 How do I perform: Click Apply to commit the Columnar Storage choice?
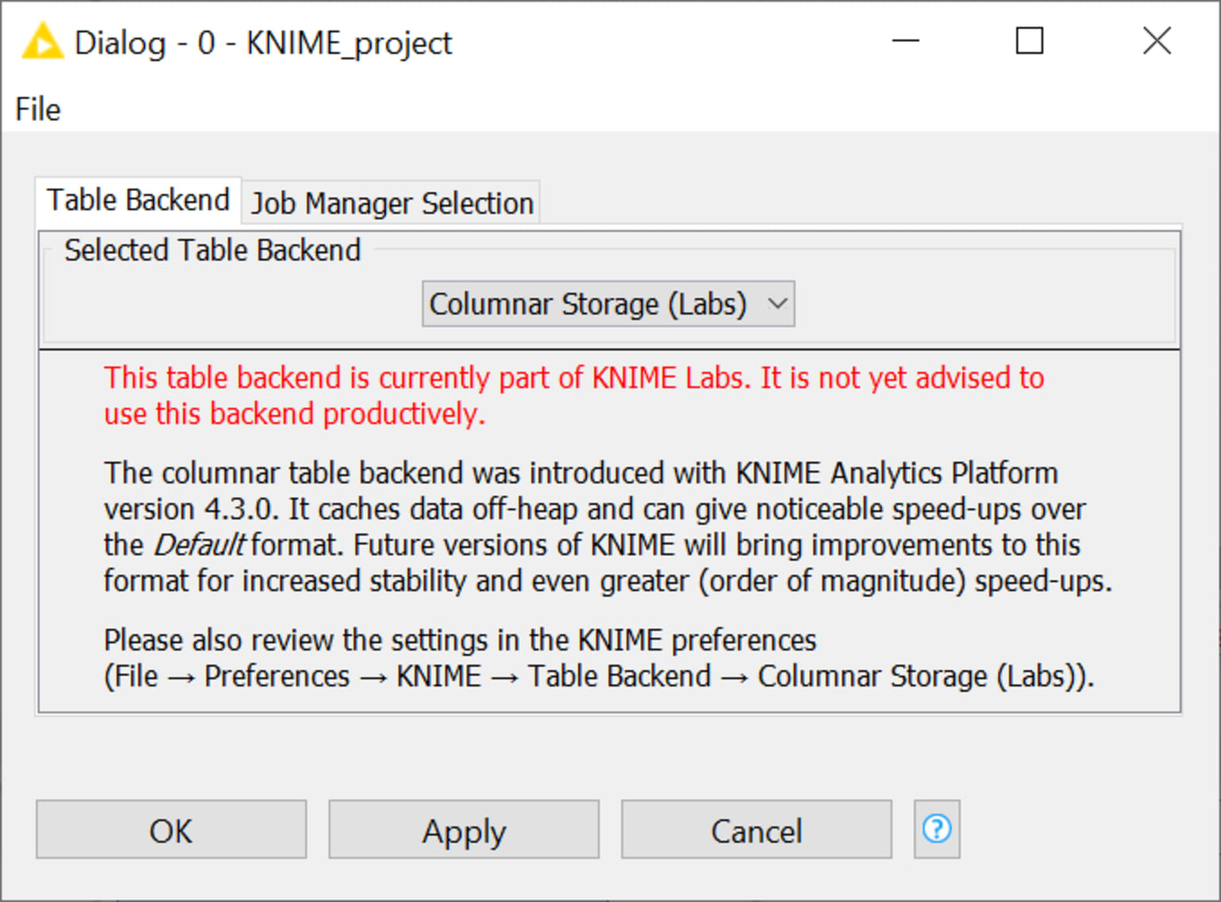click(x=463, y=830)
